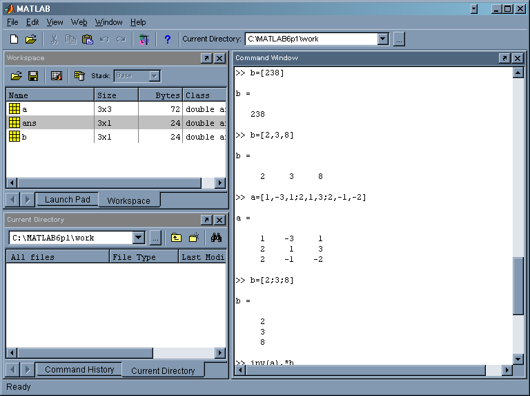Click the ellipsis browse button in Current Directory panel
The width and height of the screenshot is (530, 396).
[155, 238]
